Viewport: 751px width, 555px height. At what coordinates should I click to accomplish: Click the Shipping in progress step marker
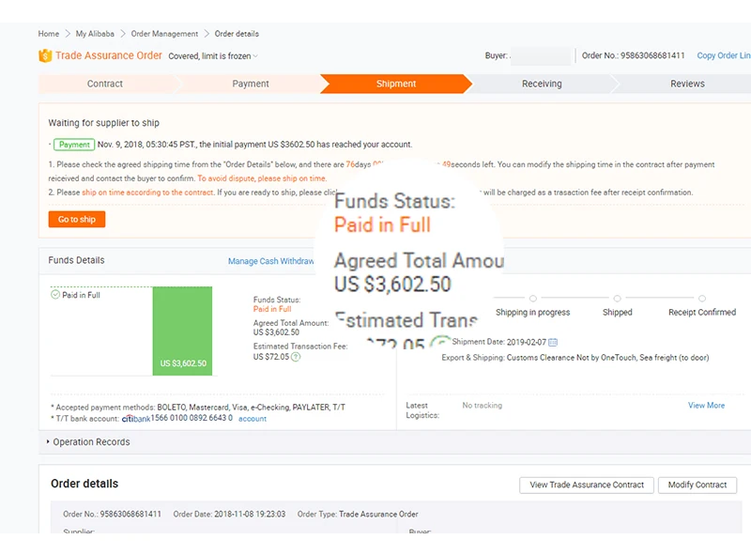tap(533, 298)
